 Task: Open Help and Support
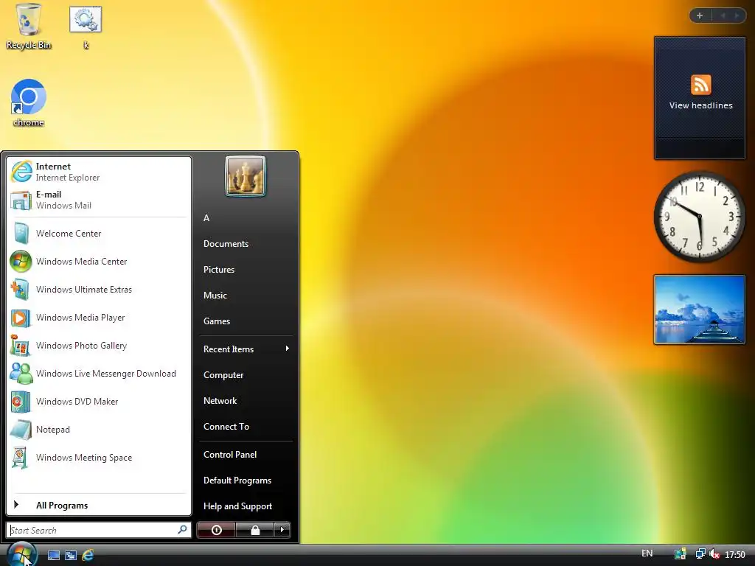click(x=246, y=506)
